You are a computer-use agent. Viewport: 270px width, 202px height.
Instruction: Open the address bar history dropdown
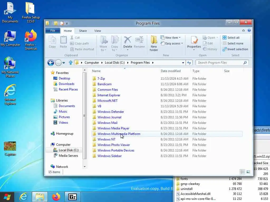click(183, 63)
